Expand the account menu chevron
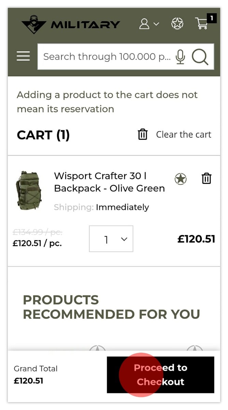Screen dimensions: 228x410 pos(156,24)
